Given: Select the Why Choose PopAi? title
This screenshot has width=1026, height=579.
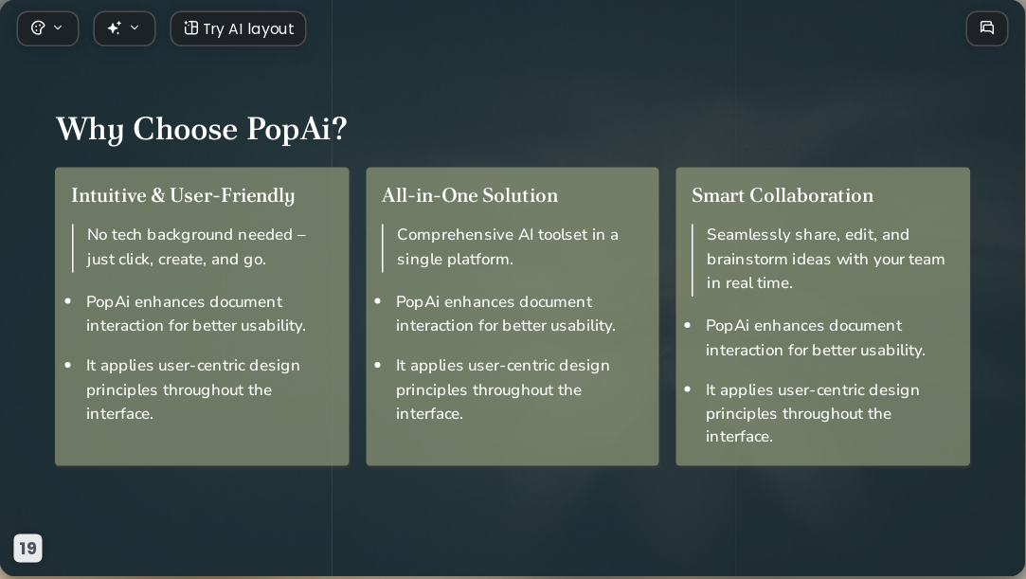Looking at the screenshot, I should coord(202,129).
